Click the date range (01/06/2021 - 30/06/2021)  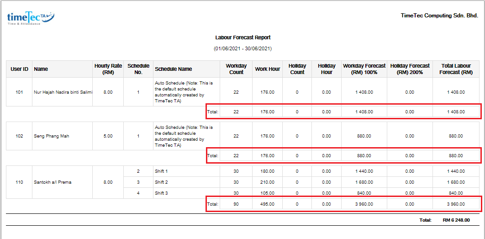pyautogui.click(x=243, y=48)
